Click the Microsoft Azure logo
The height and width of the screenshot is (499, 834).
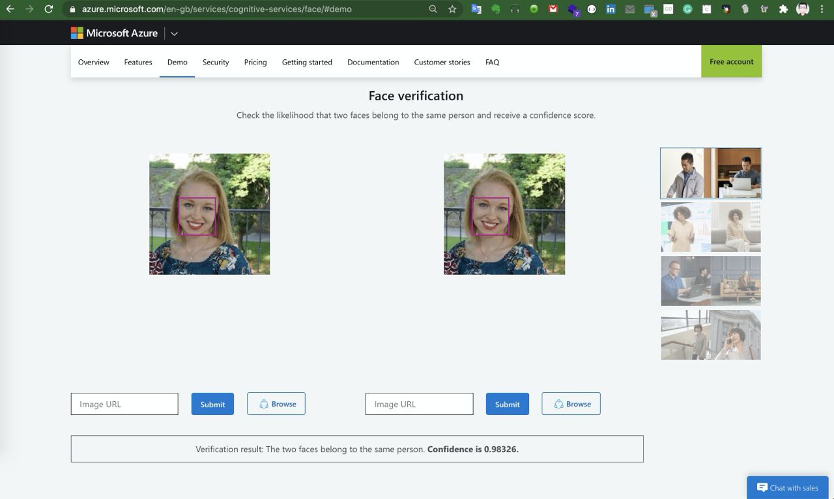(114, 33)
